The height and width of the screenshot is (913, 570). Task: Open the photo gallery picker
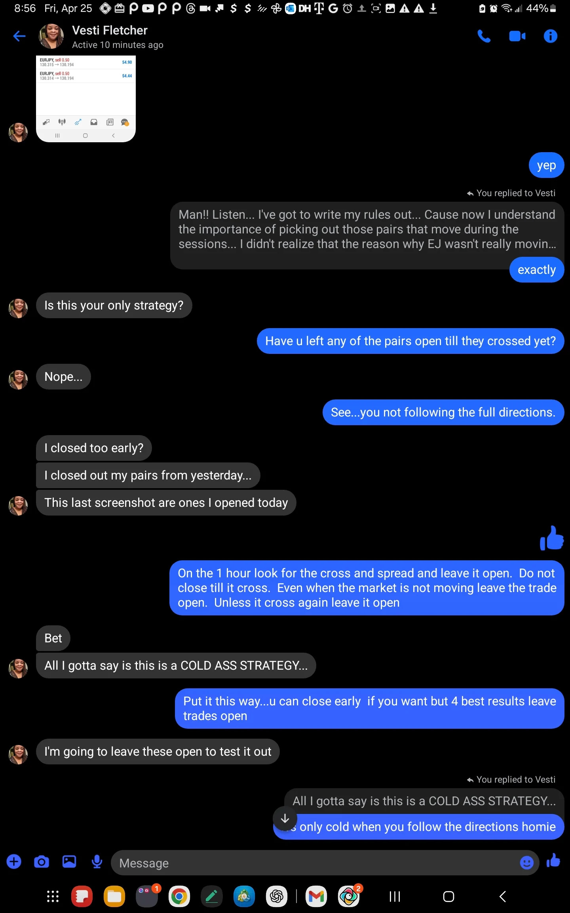point(69,862)
